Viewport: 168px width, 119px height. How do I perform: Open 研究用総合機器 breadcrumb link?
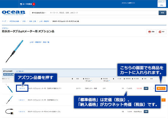[x=14, y=21]
